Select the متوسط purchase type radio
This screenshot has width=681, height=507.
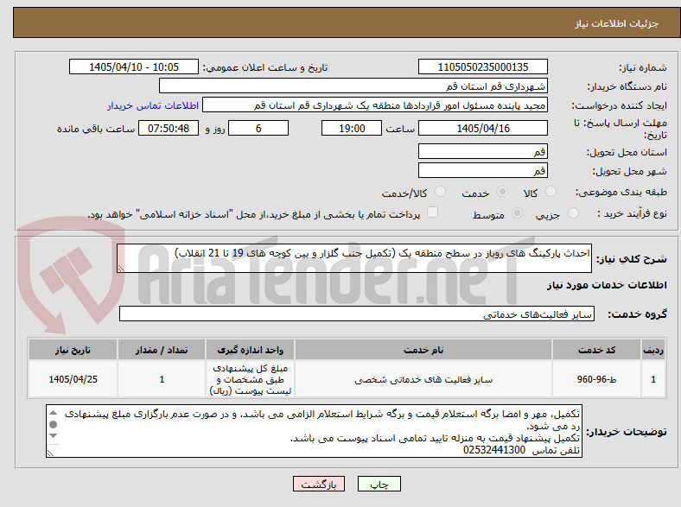click(x=517, y=213)
